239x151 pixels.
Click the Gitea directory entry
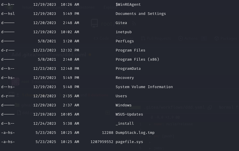121,23
